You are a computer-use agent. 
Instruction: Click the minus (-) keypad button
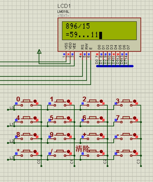click(x=126, y=137)
